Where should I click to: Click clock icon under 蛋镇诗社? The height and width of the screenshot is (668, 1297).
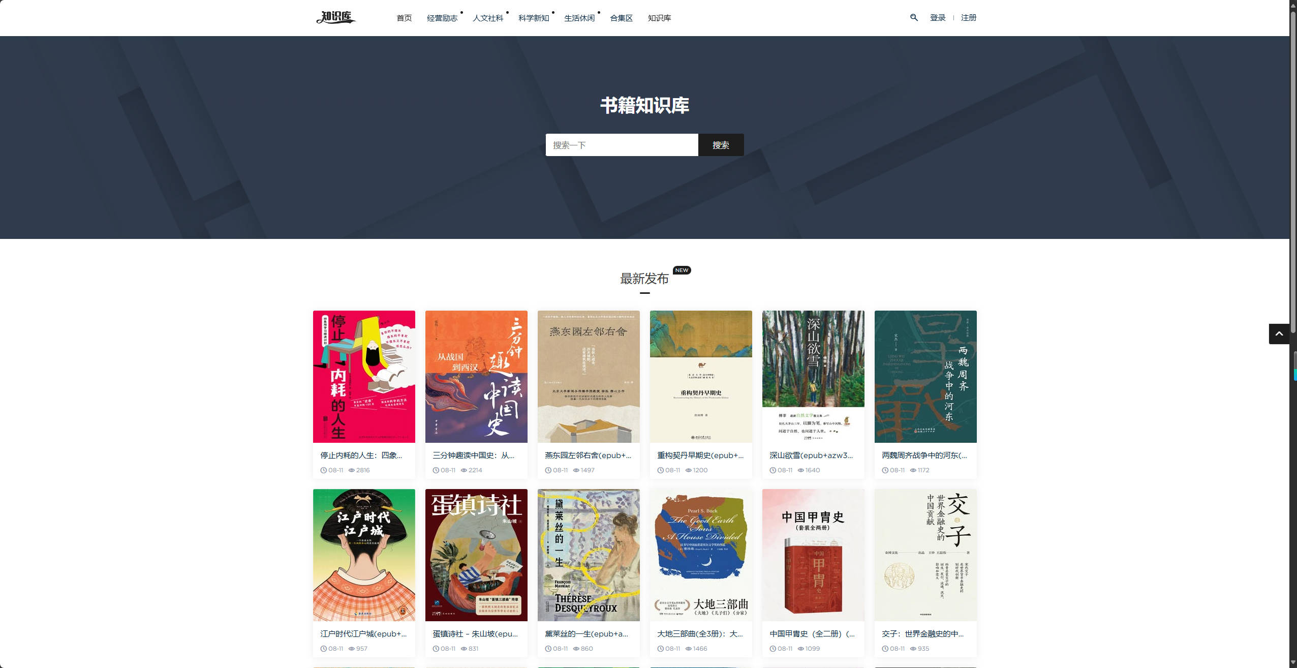click(436, 649)
